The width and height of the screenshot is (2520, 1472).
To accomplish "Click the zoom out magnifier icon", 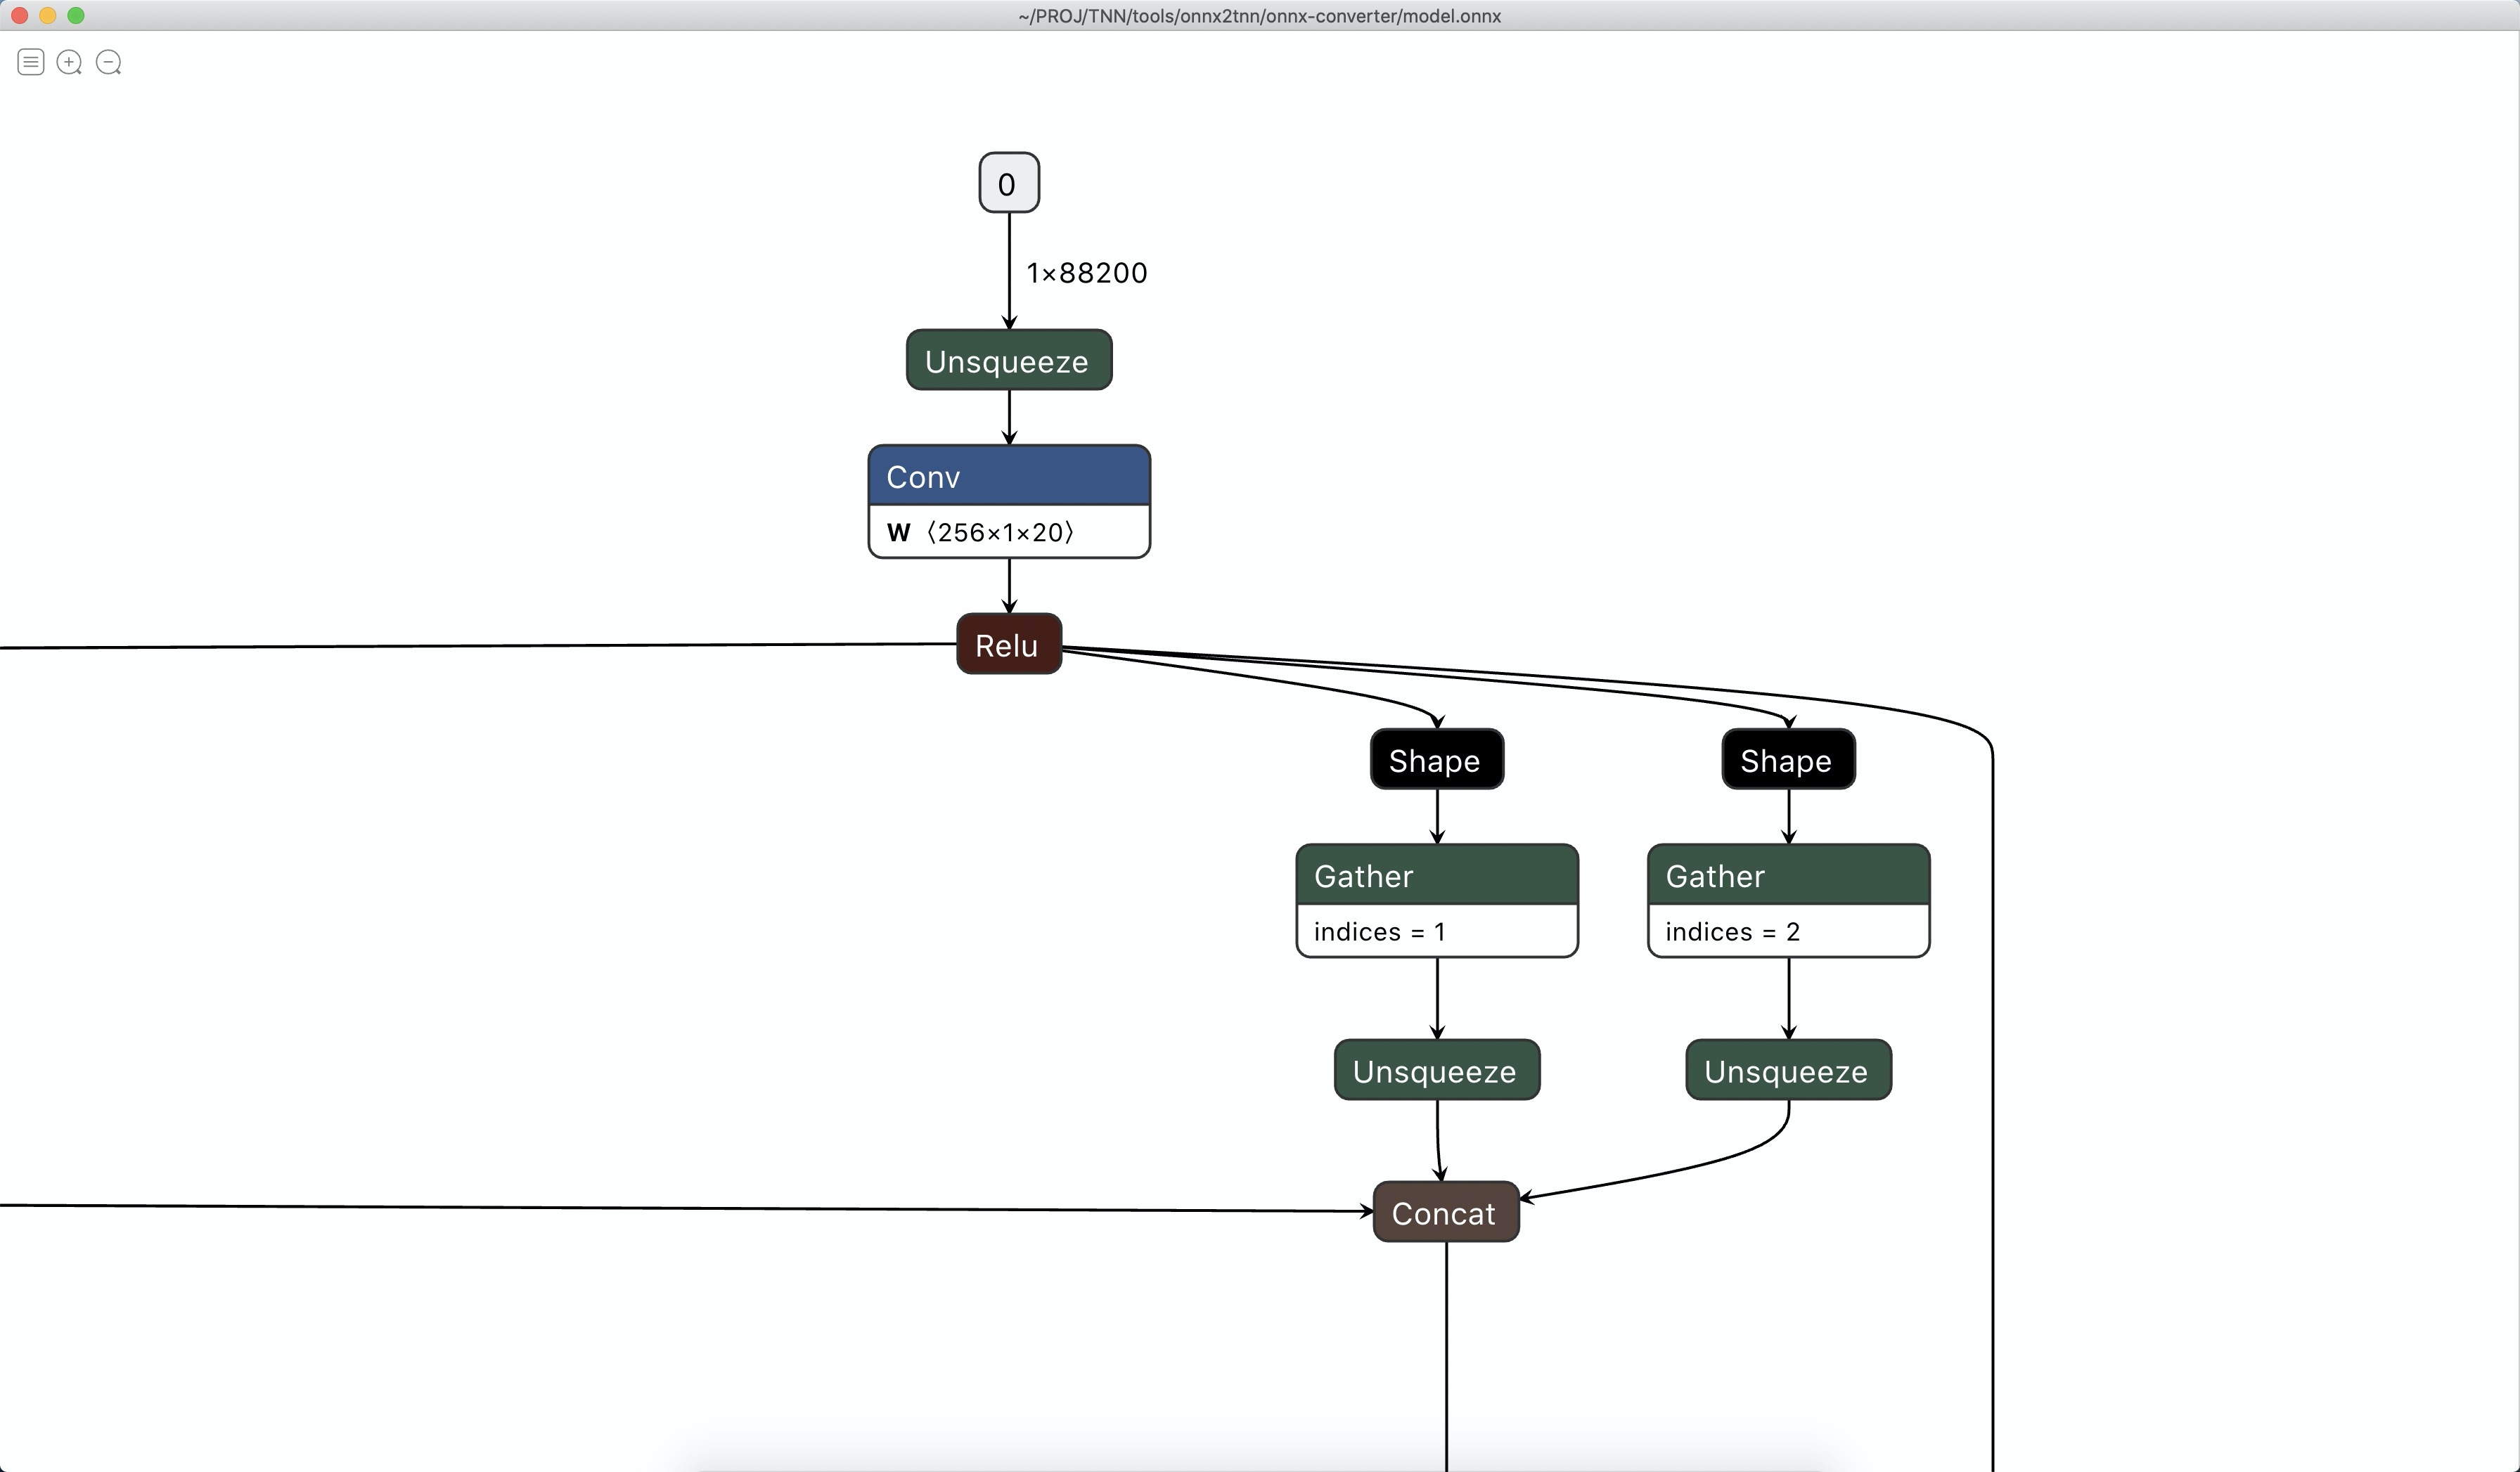I will (109, 62).
